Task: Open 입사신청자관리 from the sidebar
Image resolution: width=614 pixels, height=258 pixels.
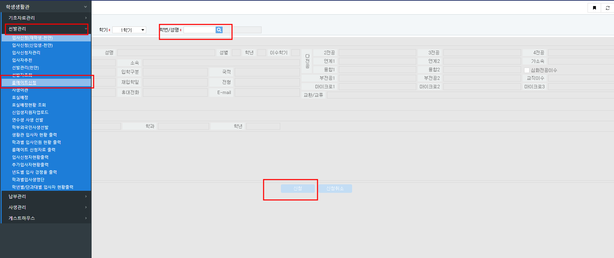Action: [x=26, y=53]
